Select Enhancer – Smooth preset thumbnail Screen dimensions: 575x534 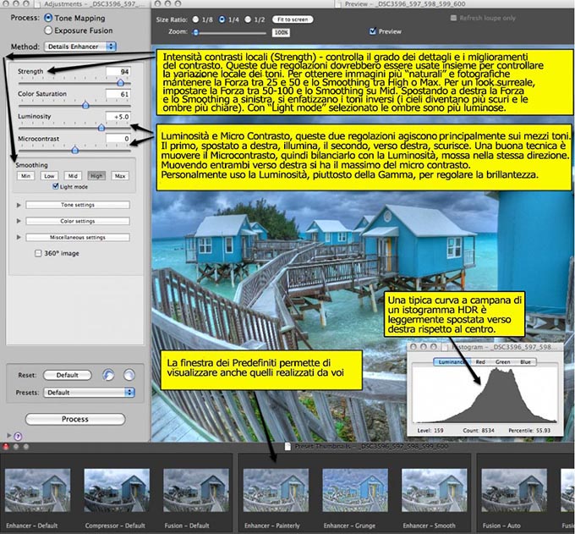pos(434,490)
